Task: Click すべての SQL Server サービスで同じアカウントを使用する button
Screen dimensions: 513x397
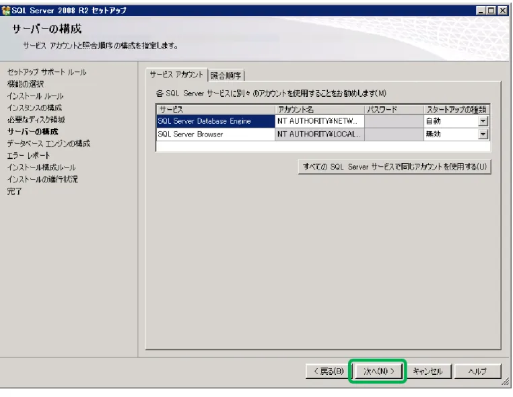Action: (395, 167)
